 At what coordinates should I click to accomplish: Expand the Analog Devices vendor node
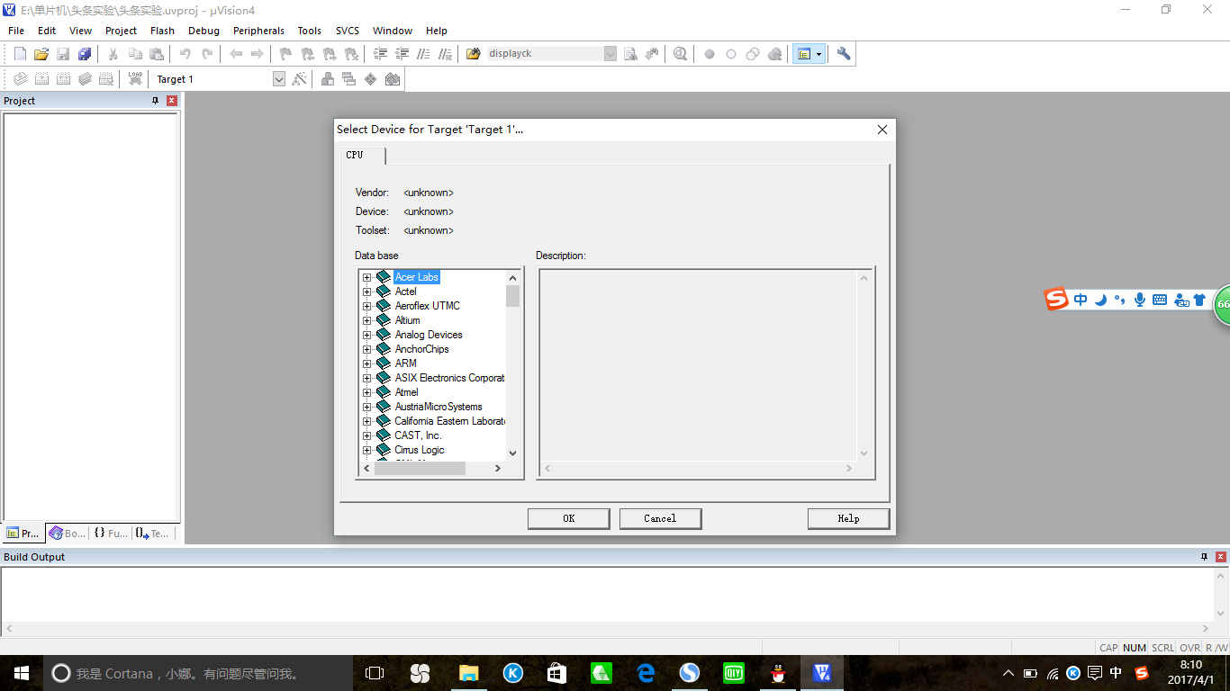(x=367, y=335)
